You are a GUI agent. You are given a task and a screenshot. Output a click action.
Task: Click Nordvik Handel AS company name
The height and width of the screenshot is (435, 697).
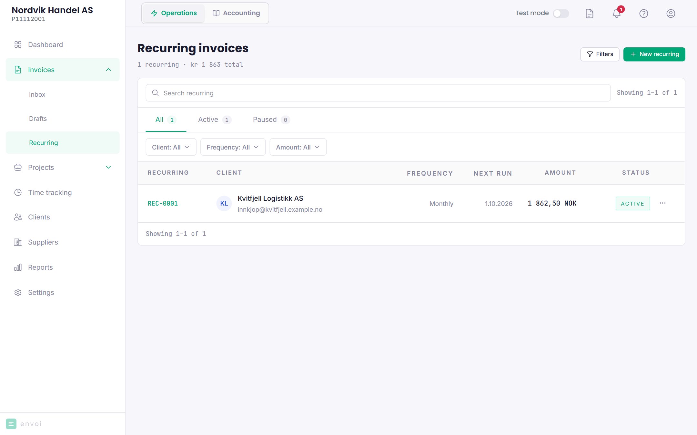click(x=52, y=10)
